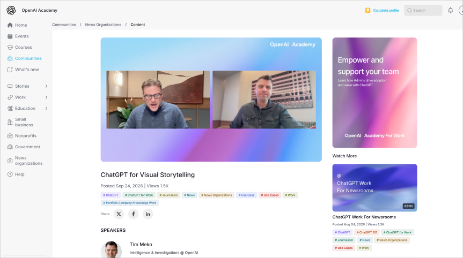This screenshot has width=463, height=258.
Task: Click the ChatGPT 101 tag
Action: (x=367, y=232)
